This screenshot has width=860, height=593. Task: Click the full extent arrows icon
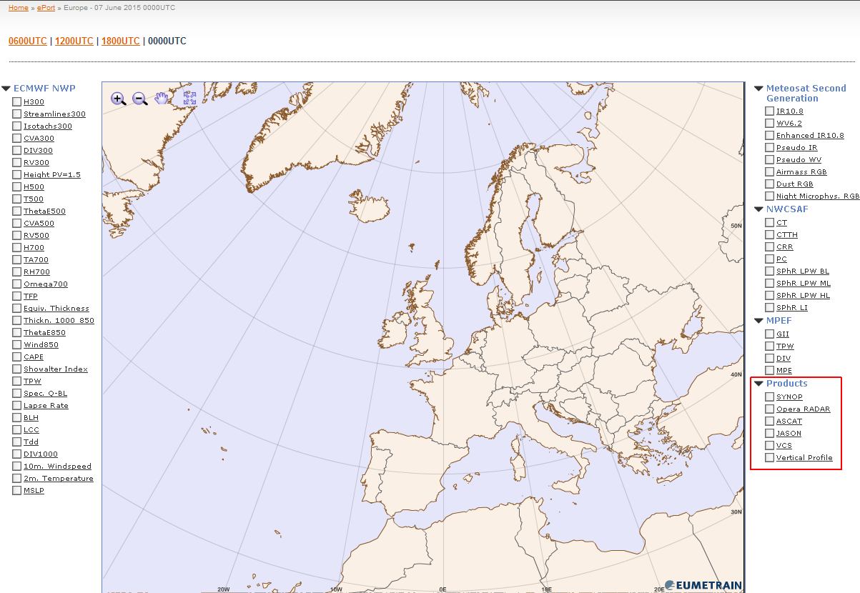189,98
